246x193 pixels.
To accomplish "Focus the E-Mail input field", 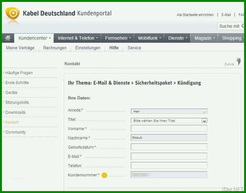I will (x=169, y=156).
